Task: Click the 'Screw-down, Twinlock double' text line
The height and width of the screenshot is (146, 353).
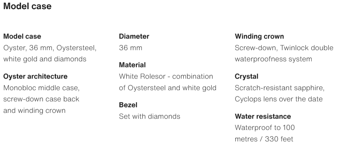Action: (x=284, y=48)
